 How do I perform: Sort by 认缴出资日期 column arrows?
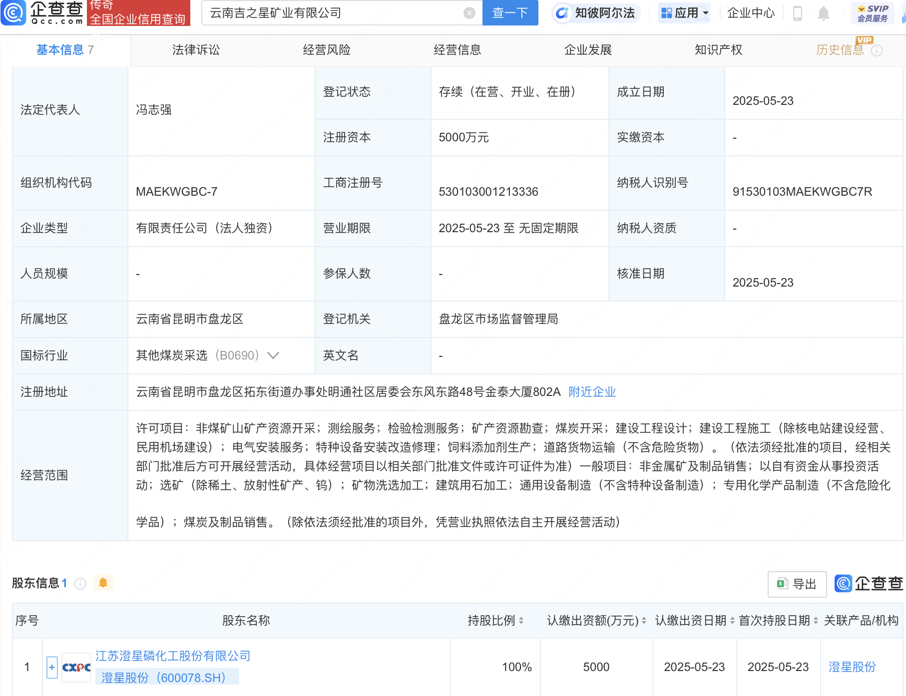tap(732, 621)
